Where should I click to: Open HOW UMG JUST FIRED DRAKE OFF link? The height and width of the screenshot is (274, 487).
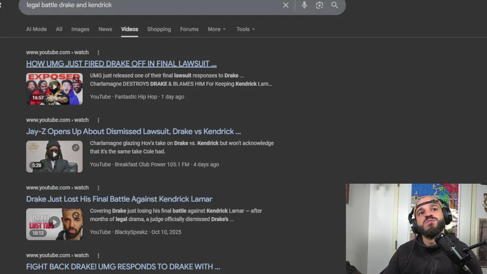[121, 64]
